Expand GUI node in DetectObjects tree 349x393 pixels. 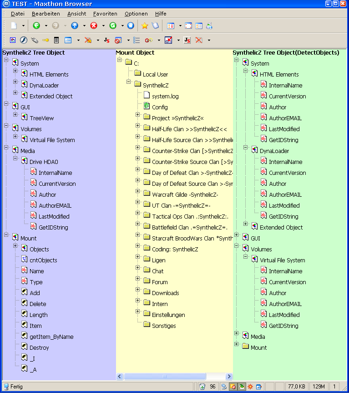tap(236, 235)
